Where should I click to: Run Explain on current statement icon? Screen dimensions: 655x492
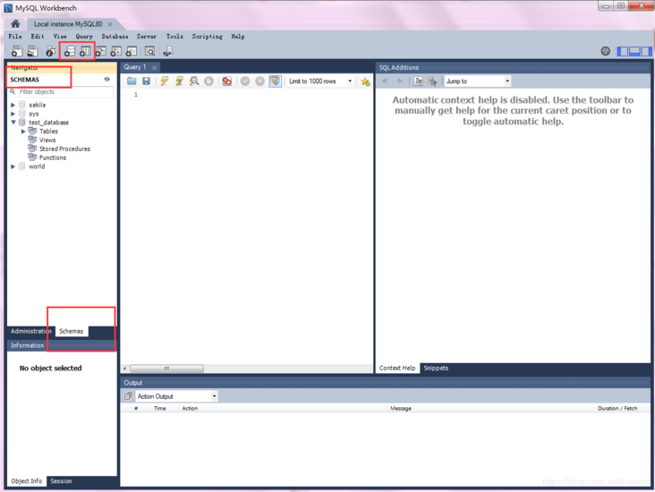(x=194, y=81)
